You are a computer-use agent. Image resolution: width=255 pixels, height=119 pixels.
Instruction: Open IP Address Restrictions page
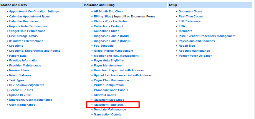click(x=26, y=41)
